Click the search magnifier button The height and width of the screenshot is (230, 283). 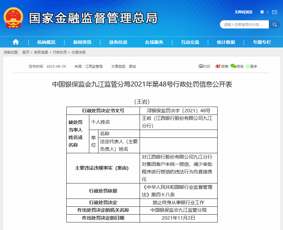pos(275,25)
